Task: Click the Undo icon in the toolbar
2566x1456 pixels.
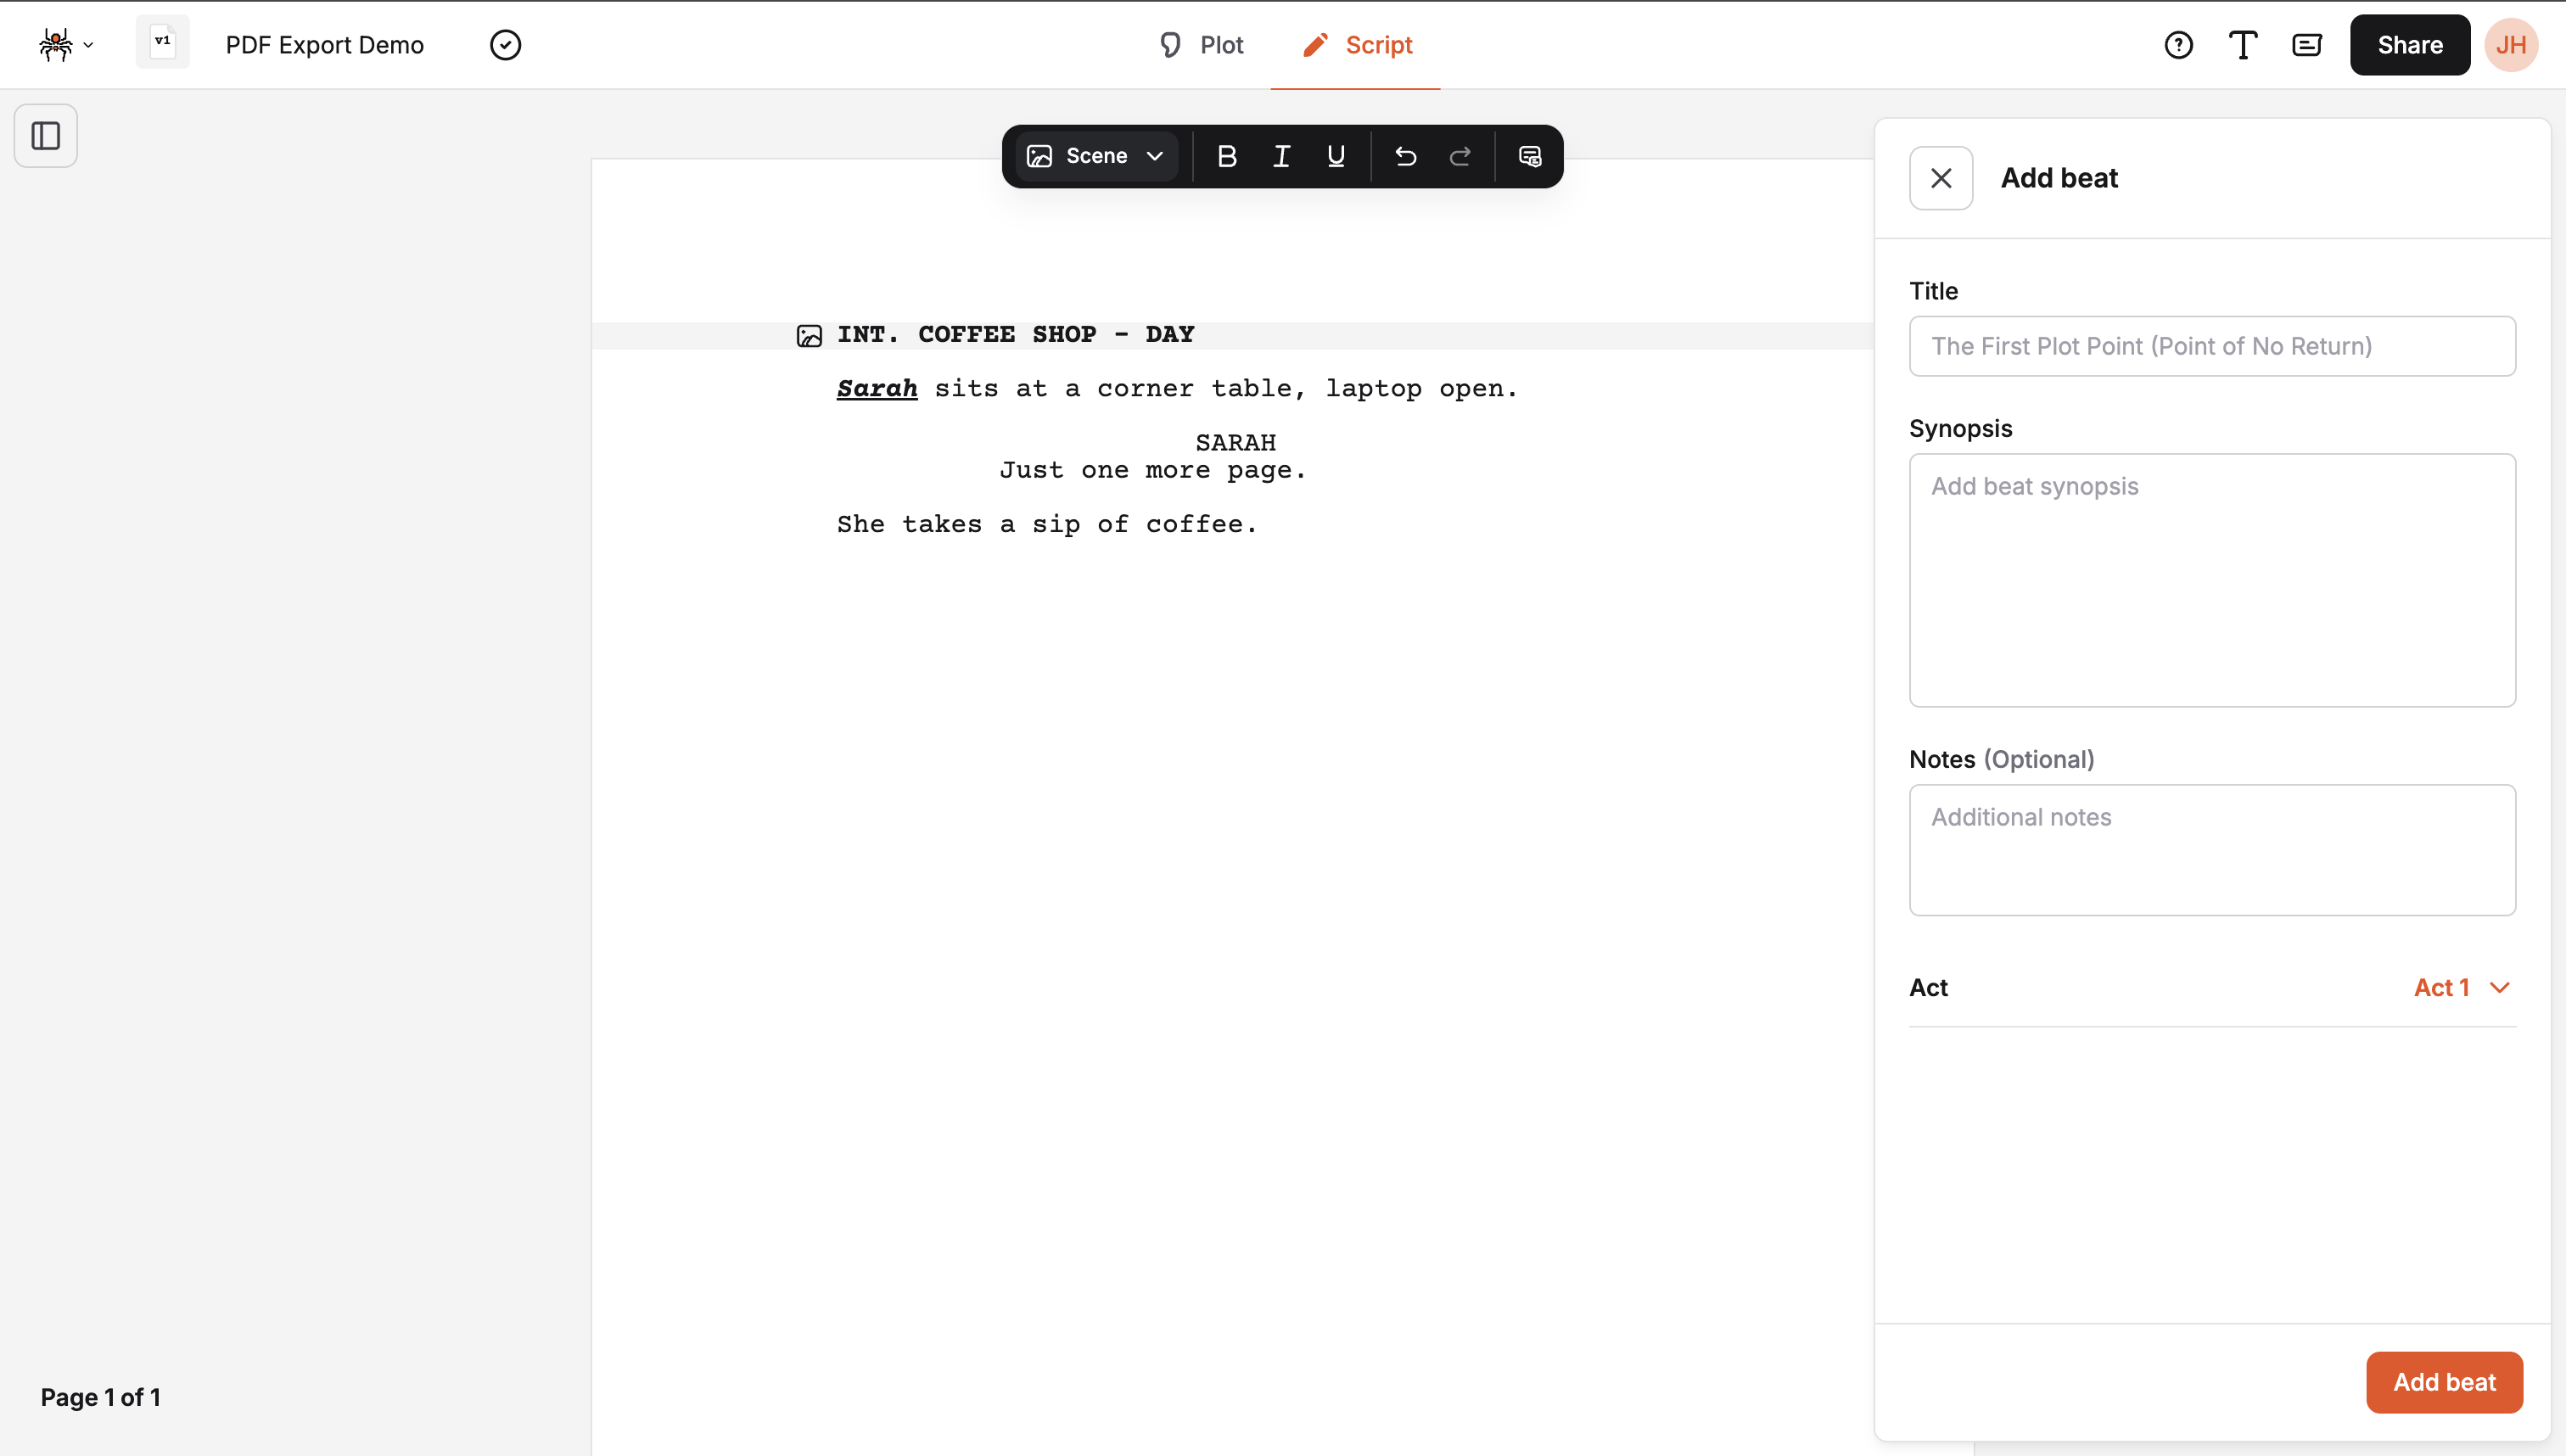Action: coord(1405,156)
